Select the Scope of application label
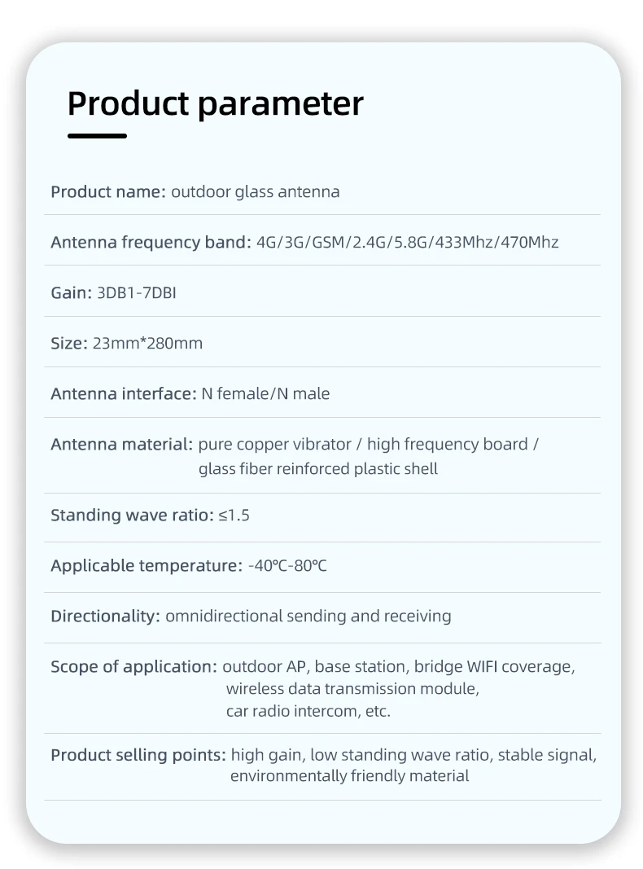Image resolution: width=643 pixels, height=869 pixels. point(134,667)
